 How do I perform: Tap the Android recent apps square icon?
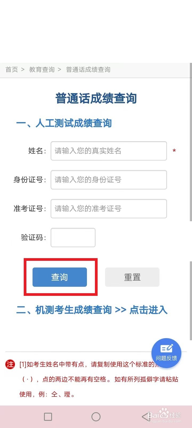[48, 416]
